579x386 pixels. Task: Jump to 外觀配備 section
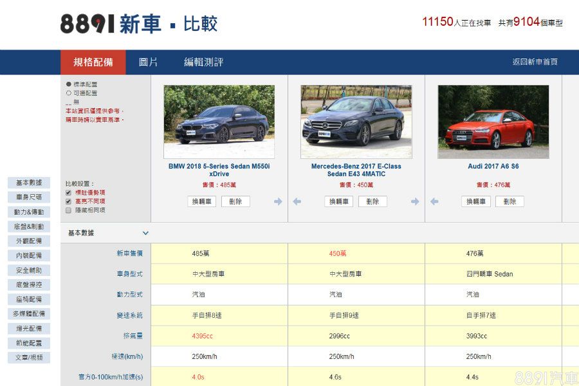coord(29,241)
